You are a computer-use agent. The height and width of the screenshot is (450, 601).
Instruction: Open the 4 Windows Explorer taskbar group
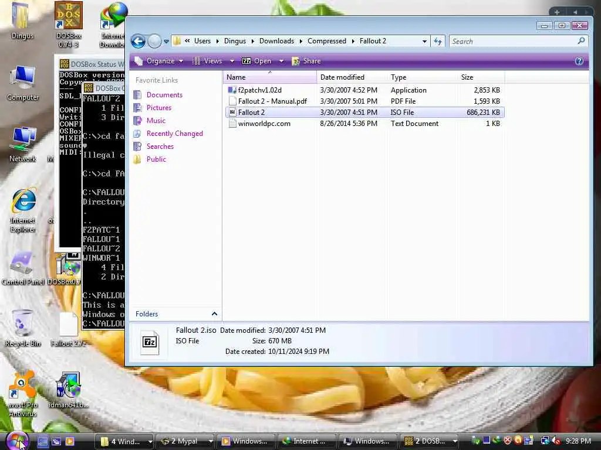pos(124,441)
